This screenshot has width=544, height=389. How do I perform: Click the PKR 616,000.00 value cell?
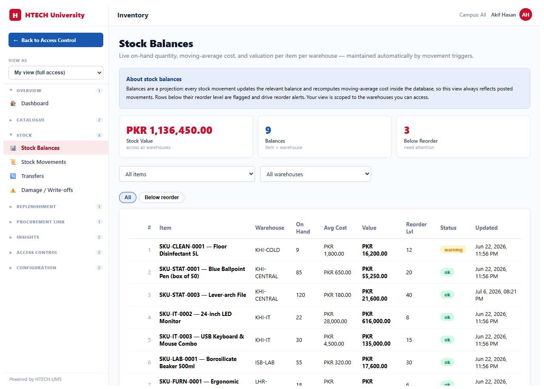(376, 317)
